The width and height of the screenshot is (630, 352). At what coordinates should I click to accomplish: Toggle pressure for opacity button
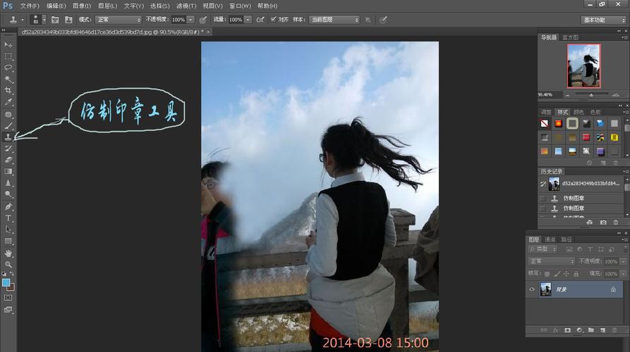click(x=203, y=20)
